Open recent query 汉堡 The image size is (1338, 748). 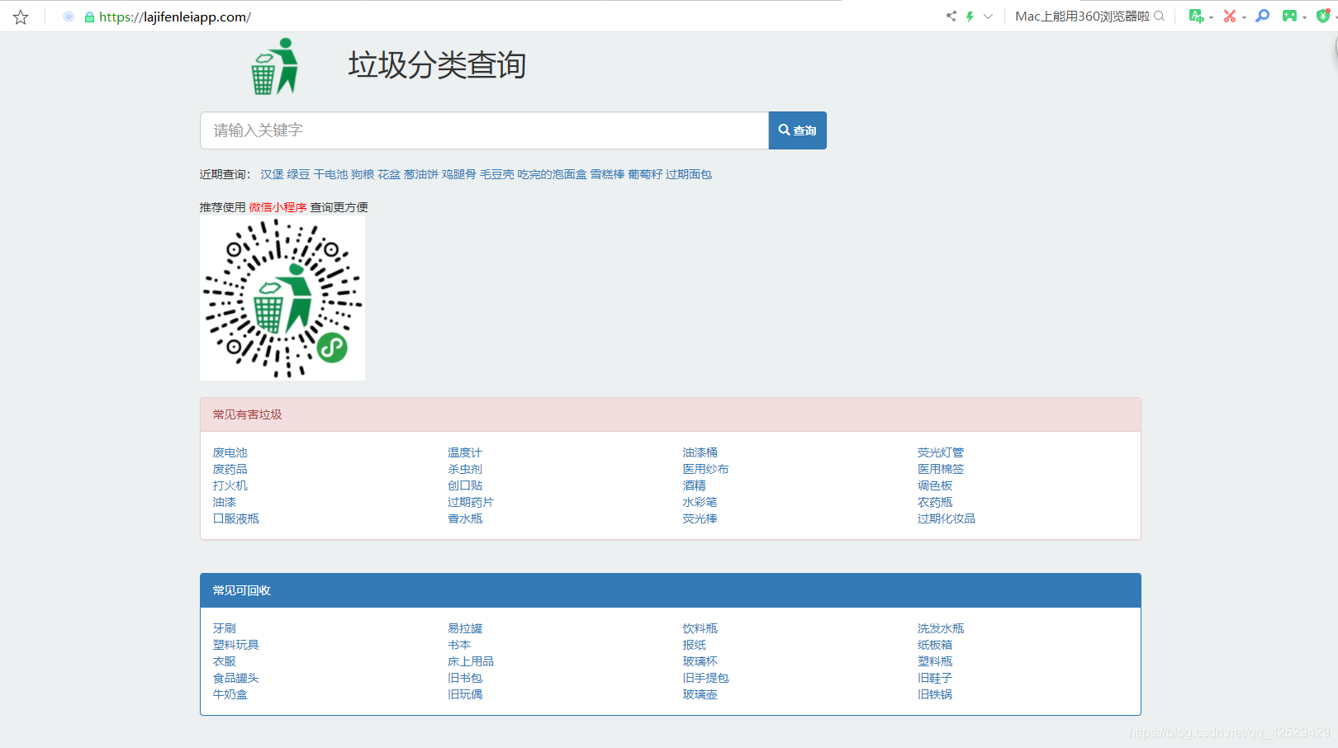(x=272, y=174)
